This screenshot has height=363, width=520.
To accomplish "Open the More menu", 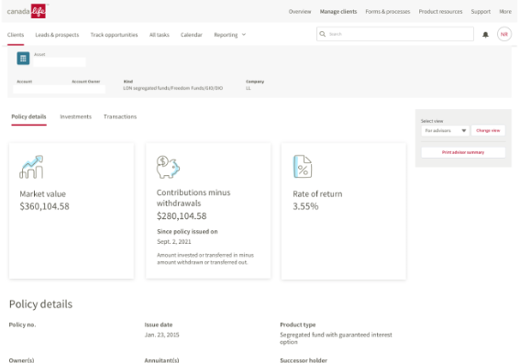I will coord(505,12).
